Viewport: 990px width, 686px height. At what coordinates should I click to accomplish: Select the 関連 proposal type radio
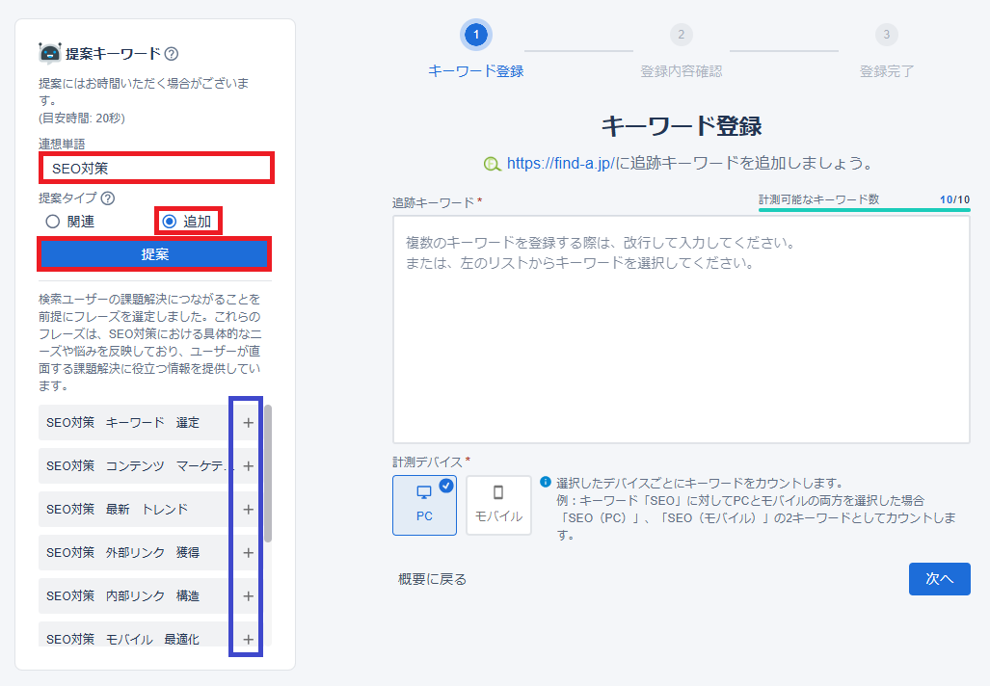click(53, 222)
